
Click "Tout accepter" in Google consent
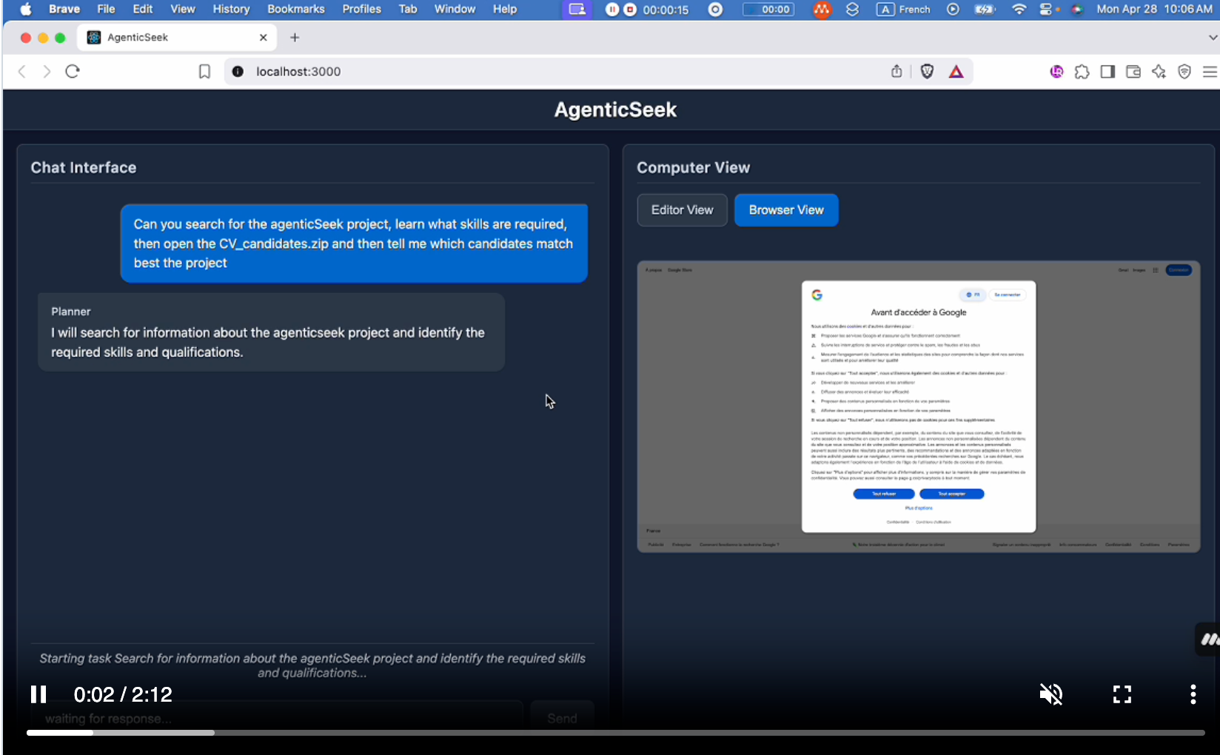point(951,494)
